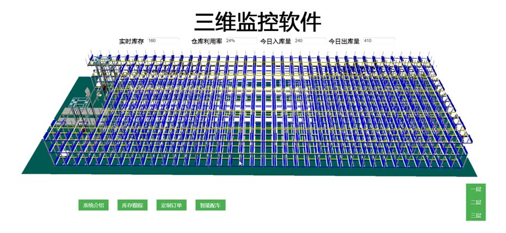The width and height of the screenshot is (506, 233).
Task: Click the 今日出库量 field showing 410
Action: 378,41
